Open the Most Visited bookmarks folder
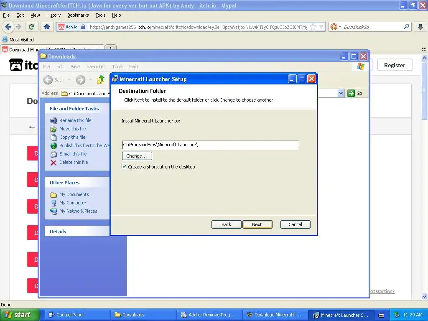The image size is (428, 321). (x=18, y=40)
